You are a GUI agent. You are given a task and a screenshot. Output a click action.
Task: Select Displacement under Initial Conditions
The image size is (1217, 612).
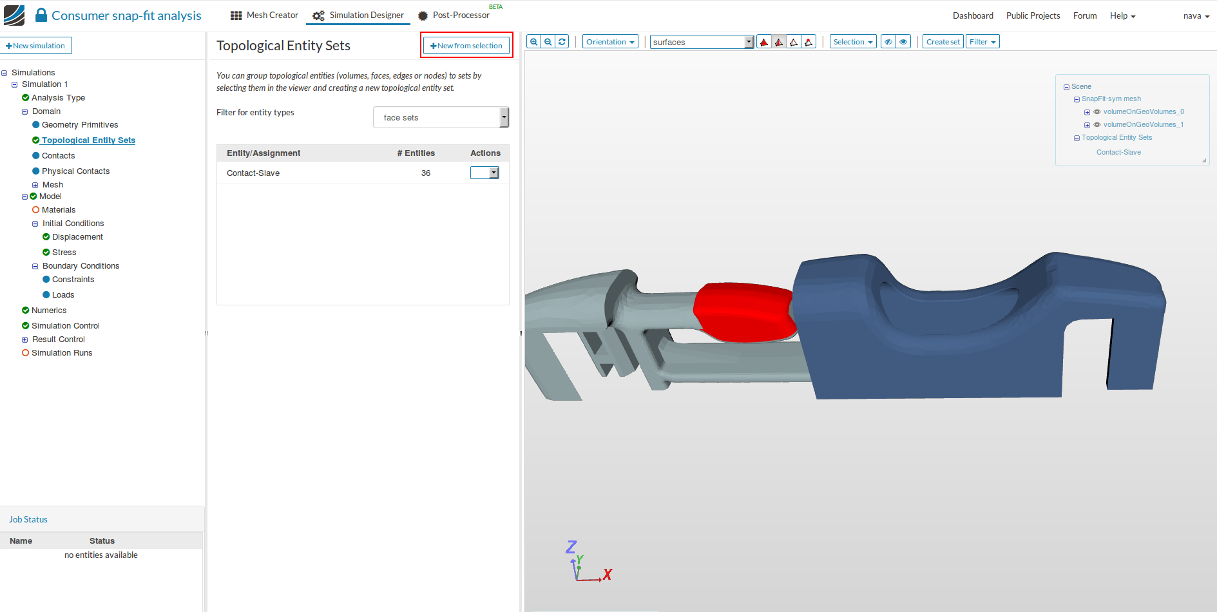[77, 237]
